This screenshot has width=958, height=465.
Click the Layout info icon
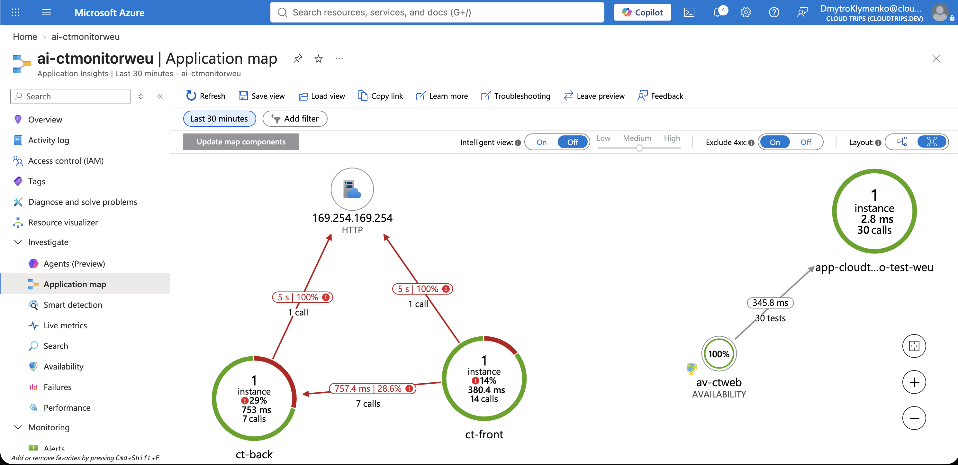878,142
